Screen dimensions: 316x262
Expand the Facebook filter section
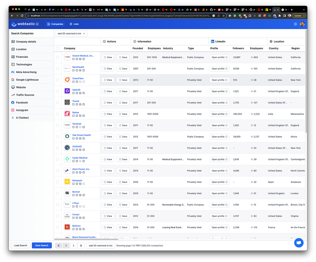(x=31, y=103)
